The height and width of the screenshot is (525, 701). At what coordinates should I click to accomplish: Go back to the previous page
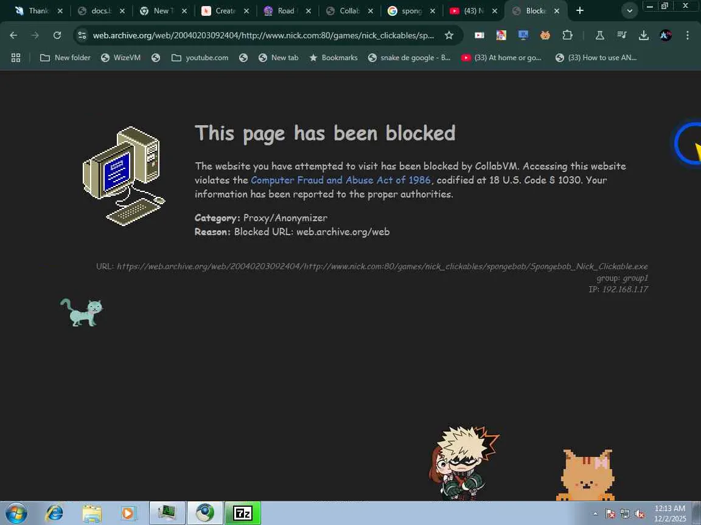pos(13,35)
